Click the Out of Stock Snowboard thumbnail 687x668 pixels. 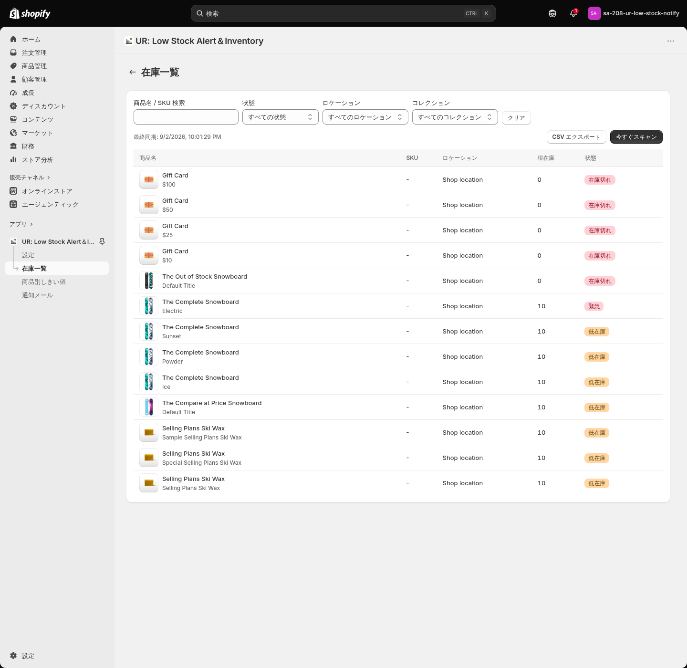click(x=149, y=281)
